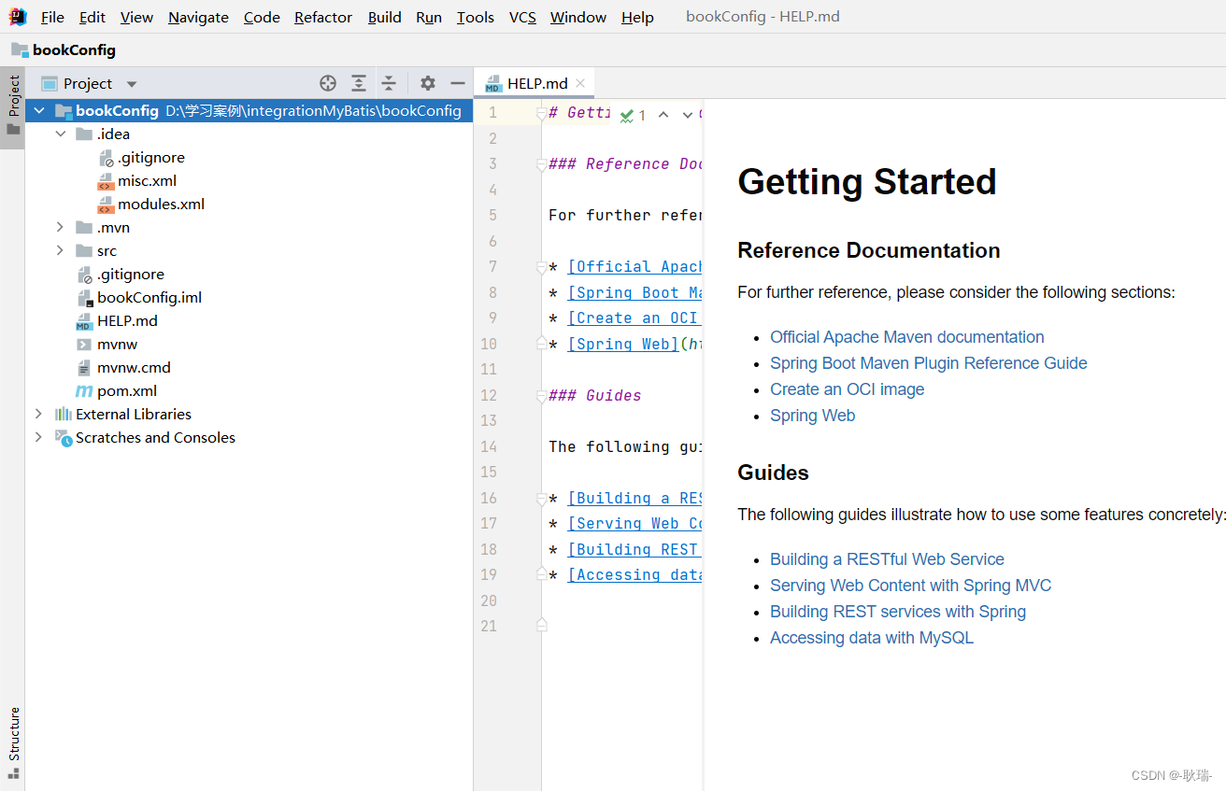Expand Scratches and Consoles node
The image size is (1226, 791).
pyautogui.click(x=39, y=438)
